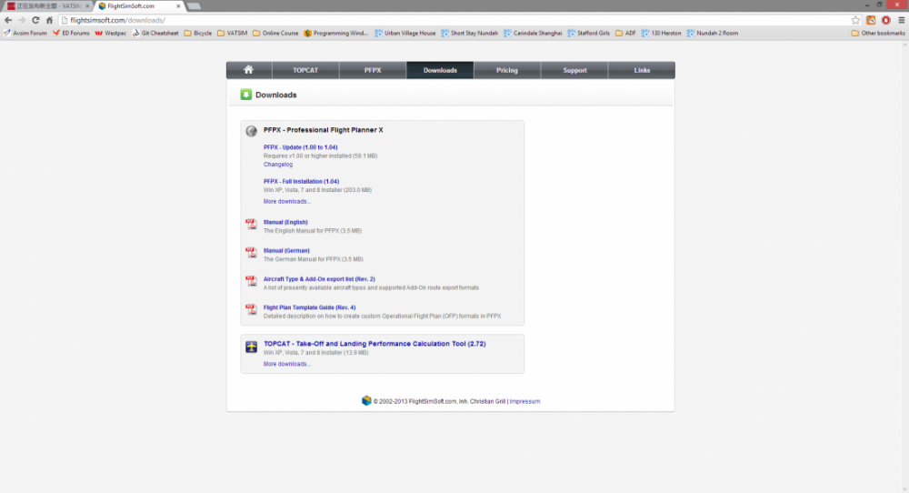Open the Manual (English) link
This screenshot has height=493, width=909.
click(285, 222)
